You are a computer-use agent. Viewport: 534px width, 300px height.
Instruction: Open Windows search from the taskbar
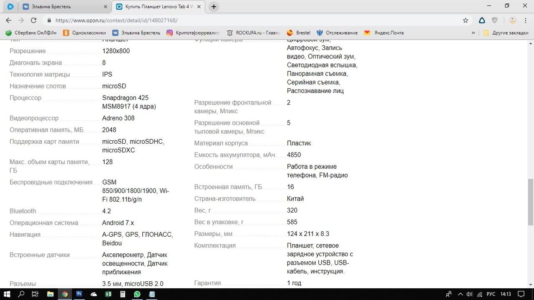click(x=21, y=294)
